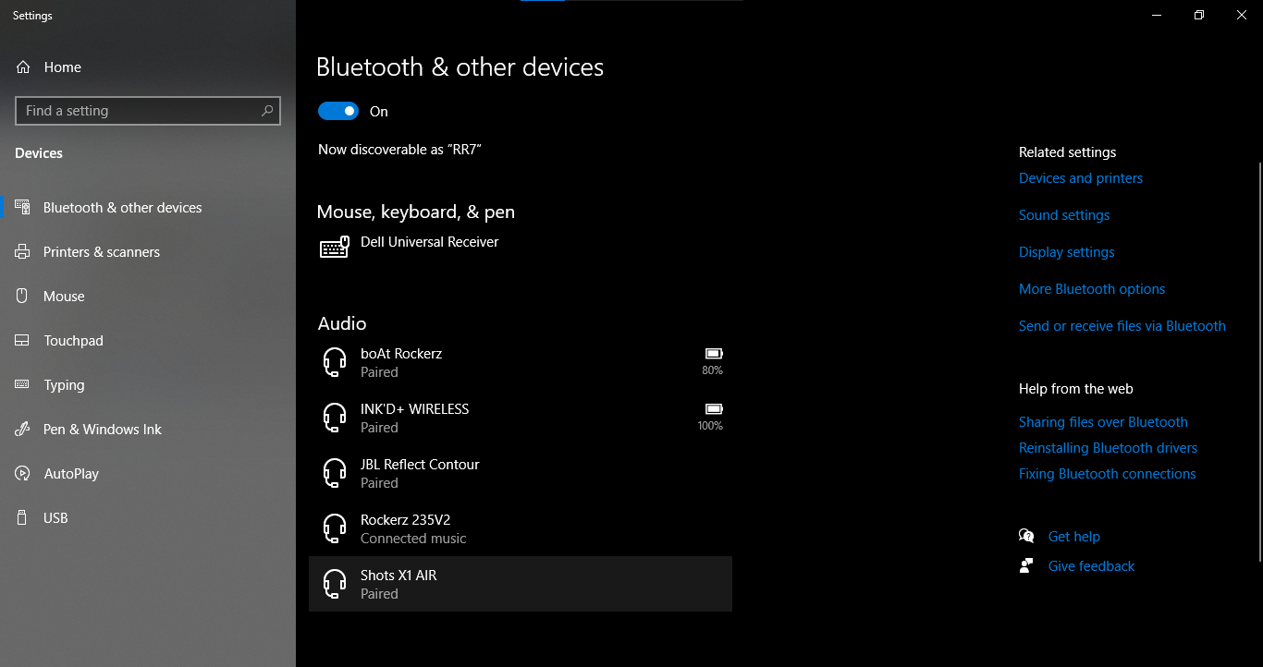The height and width of the screenshot is (667, 1263).
Task: Open More Bluetooth options
Action: pos(1092,289)
